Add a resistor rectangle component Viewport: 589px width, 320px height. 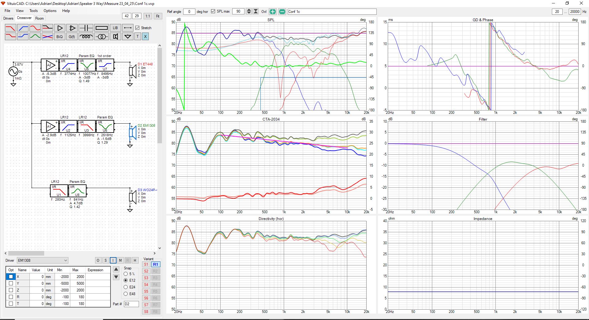[102, 28]
